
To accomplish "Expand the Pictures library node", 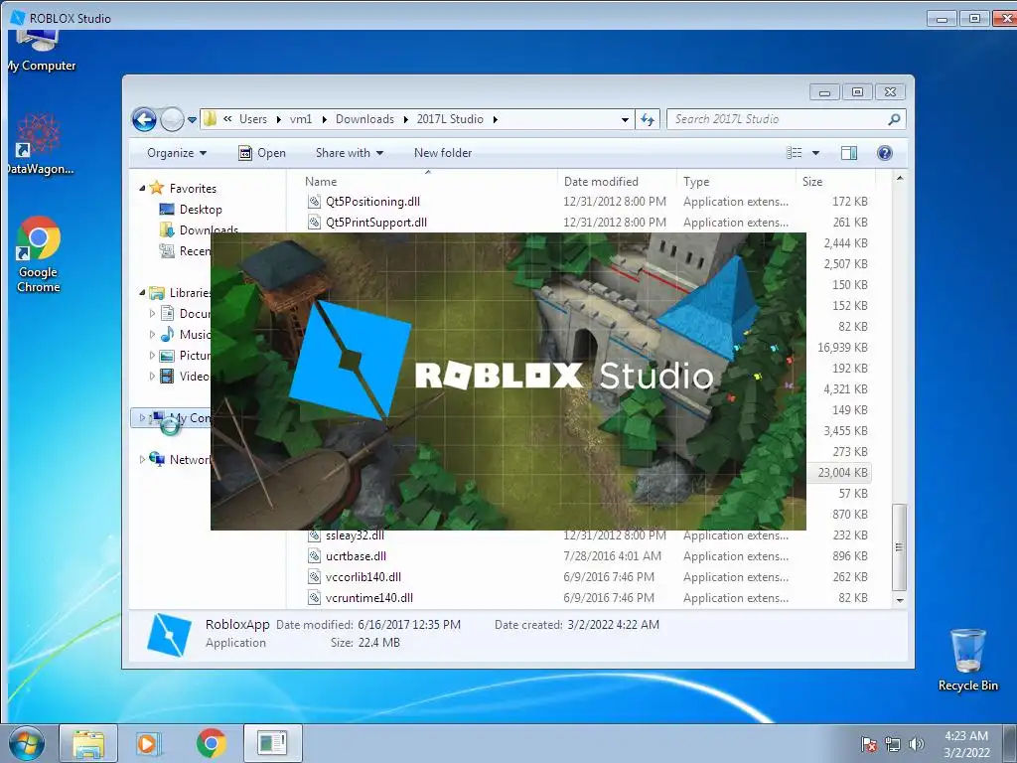I will click(x=152, y=356).
